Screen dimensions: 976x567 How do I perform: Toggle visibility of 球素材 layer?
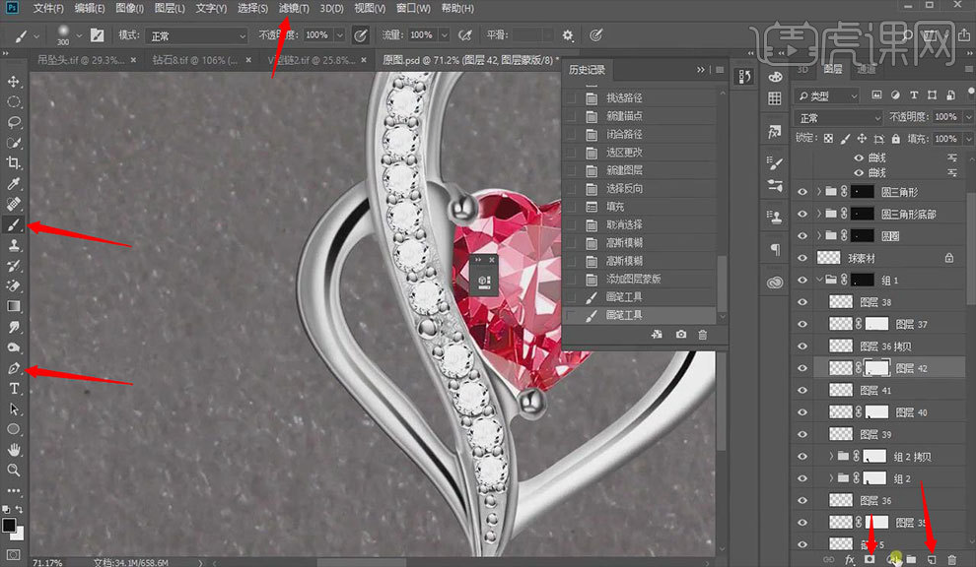(x=802, y=257)
